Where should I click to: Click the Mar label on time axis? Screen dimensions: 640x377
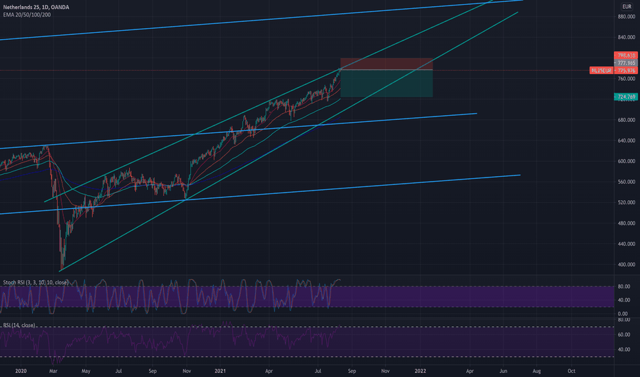coord(53,372)
